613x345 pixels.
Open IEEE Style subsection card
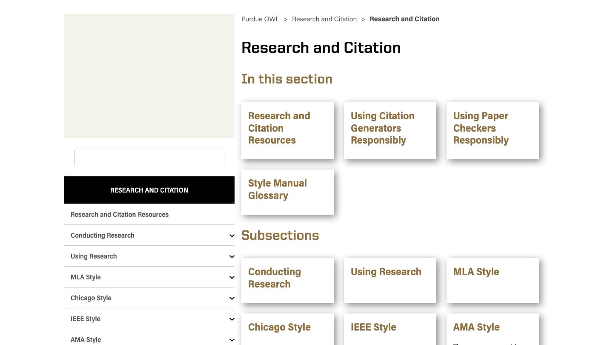point(390,329)
